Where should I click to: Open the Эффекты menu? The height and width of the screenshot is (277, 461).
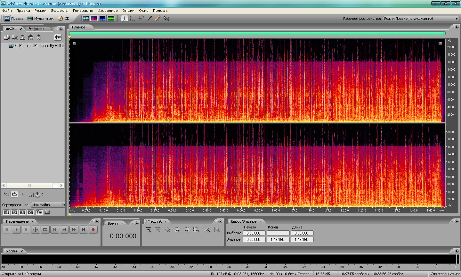click(x=60, y=11)
